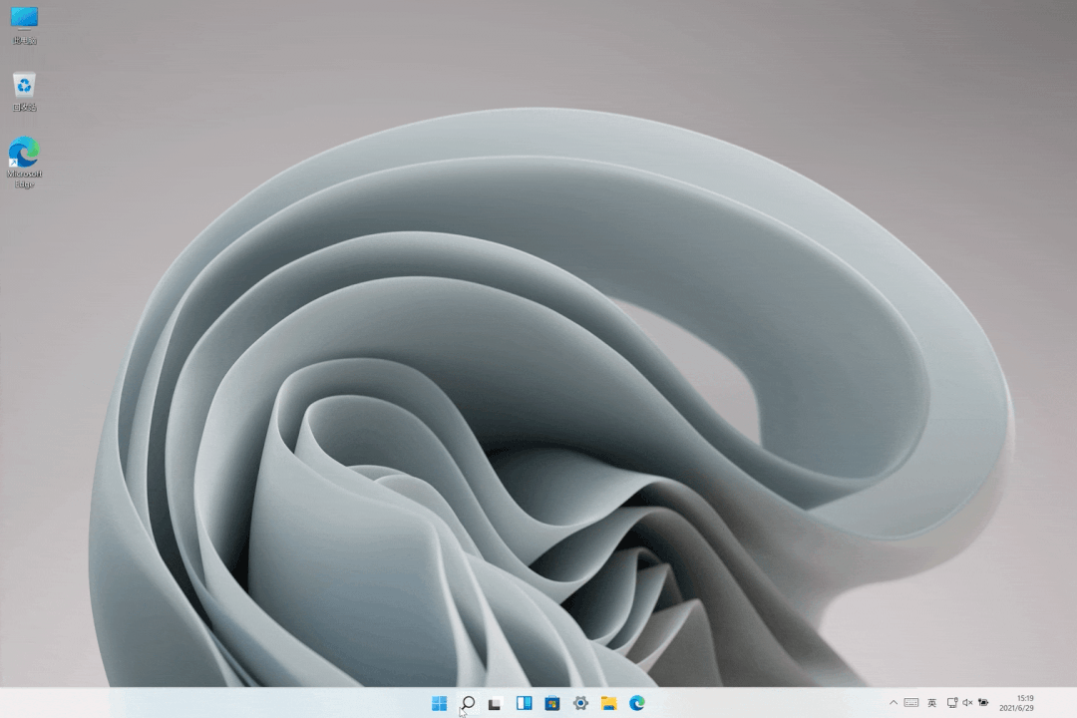The height and width of the screenshot is (718, 1077).
Task: Open the touch keyboard from tray
Action: pos(911,703)
